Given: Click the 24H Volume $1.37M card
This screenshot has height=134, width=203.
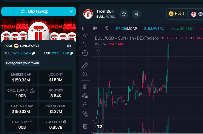Looking at the screenshot, I should point(56,109).
